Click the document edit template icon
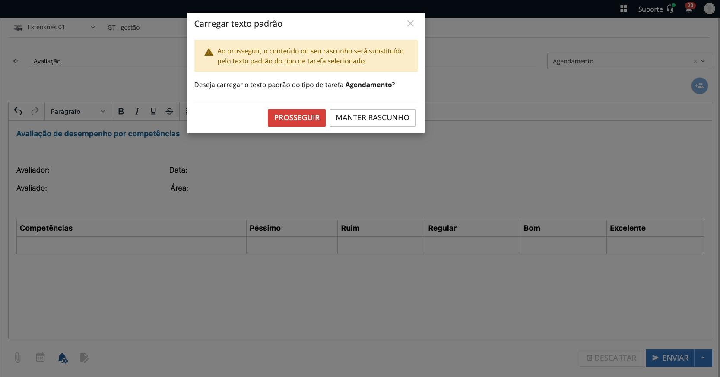This screenshot has width=720, height=377. point(84,358)
